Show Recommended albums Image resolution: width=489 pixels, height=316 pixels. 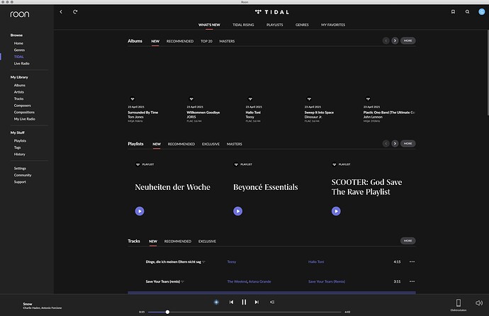[180, 41]
